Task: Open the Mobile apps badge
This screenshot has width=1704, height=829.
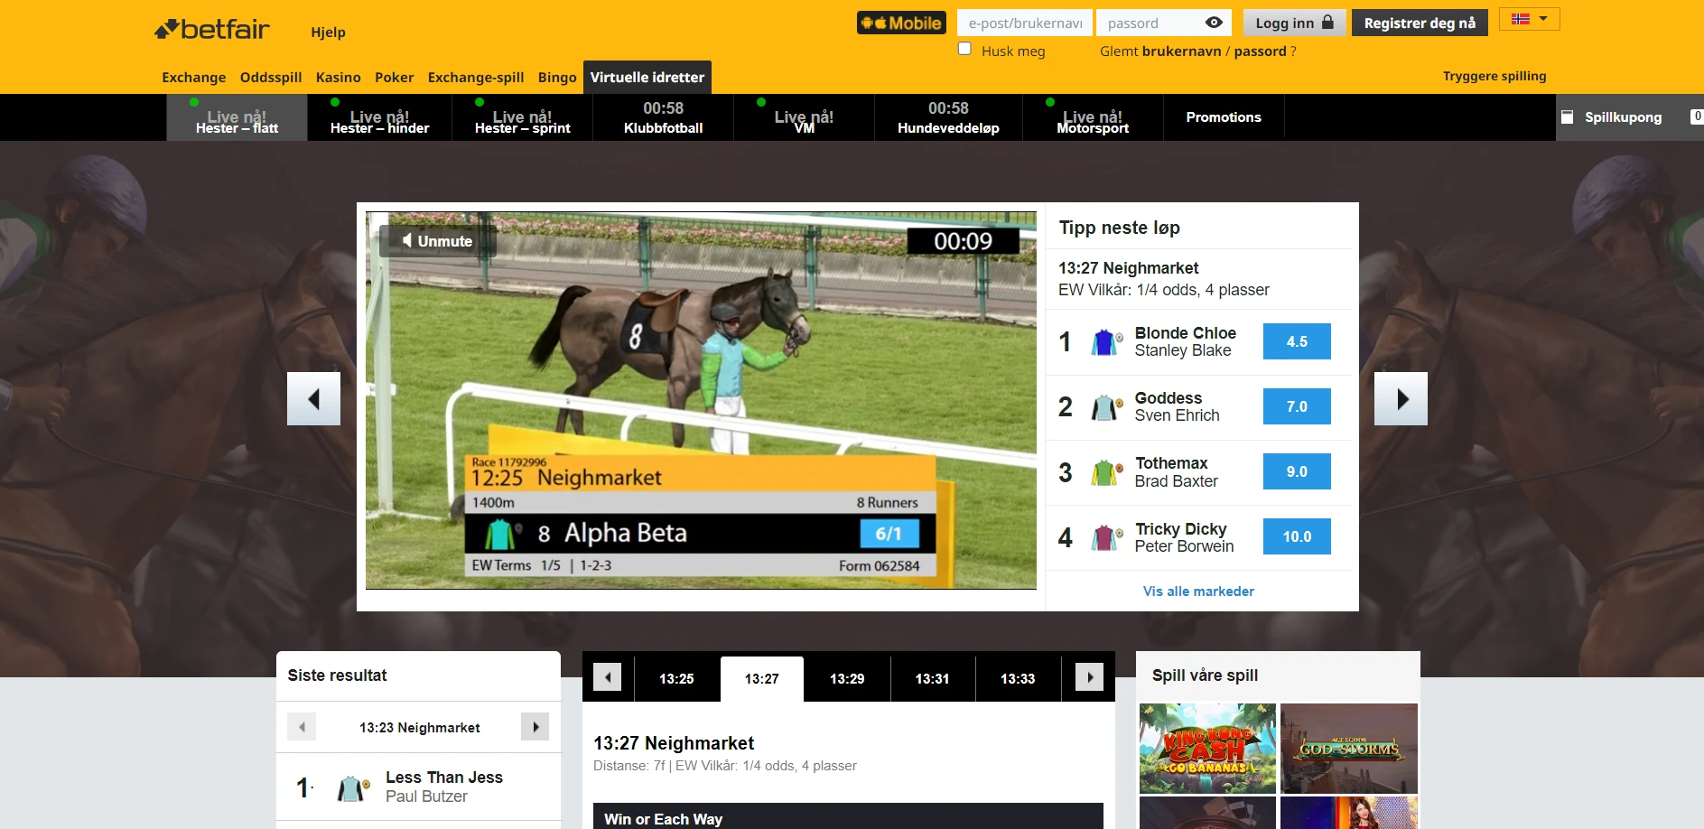Action: pos(901,23)
